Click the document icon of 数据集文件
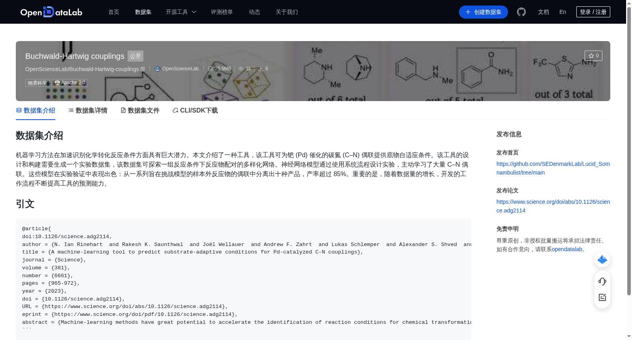The height and width of the screenshot is (340, 632). pos(123,111)
